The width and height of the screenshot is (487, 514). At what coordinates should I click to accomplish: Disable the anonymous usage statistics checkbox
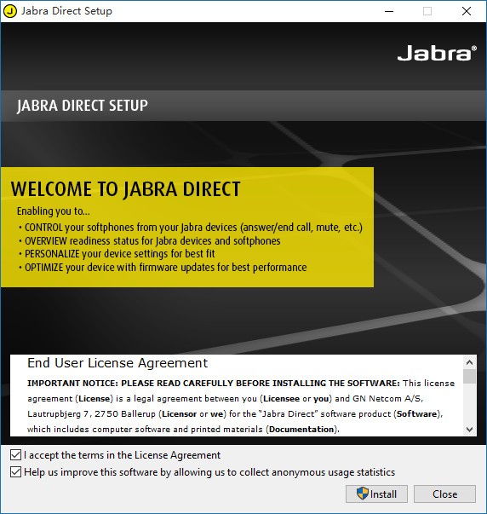[15, 472]
